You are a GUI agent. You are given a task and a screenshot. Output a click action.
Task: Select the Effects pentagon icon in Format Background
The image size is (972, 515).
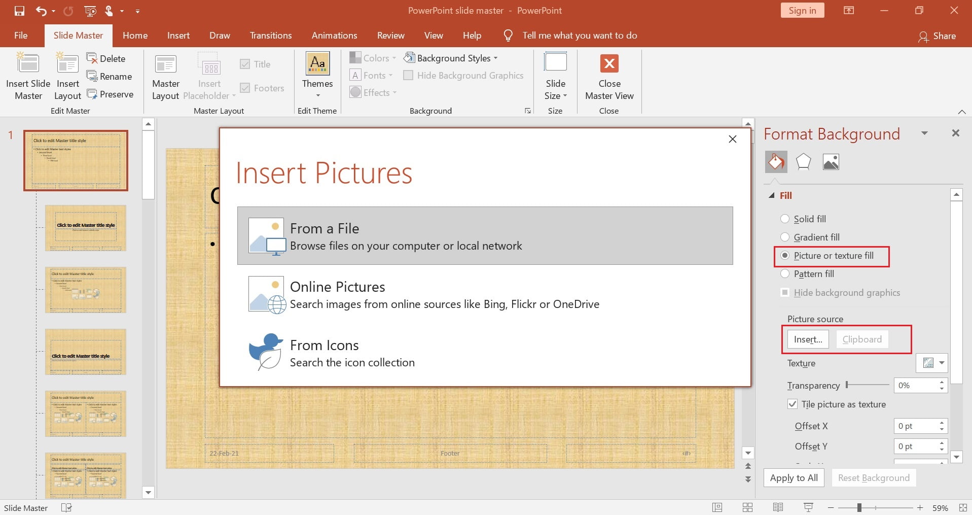(x=803, y=161)
